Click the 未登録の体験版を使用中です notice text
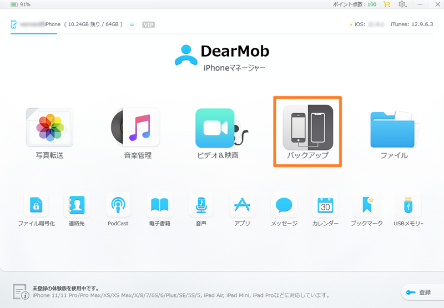Viewport: 444px width, 308px height. [x=65, y=288]
